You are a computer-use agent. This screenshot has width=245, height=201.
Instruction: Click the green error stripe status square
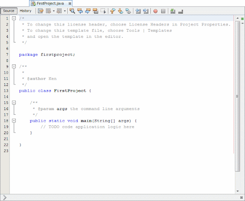(242, 19)
